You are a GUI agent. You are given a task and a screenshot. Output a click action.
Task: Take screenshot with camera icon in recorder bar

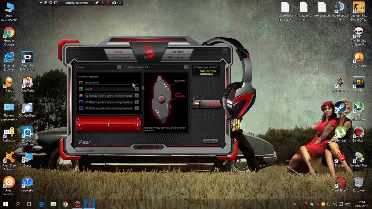[x=114, y=3]
